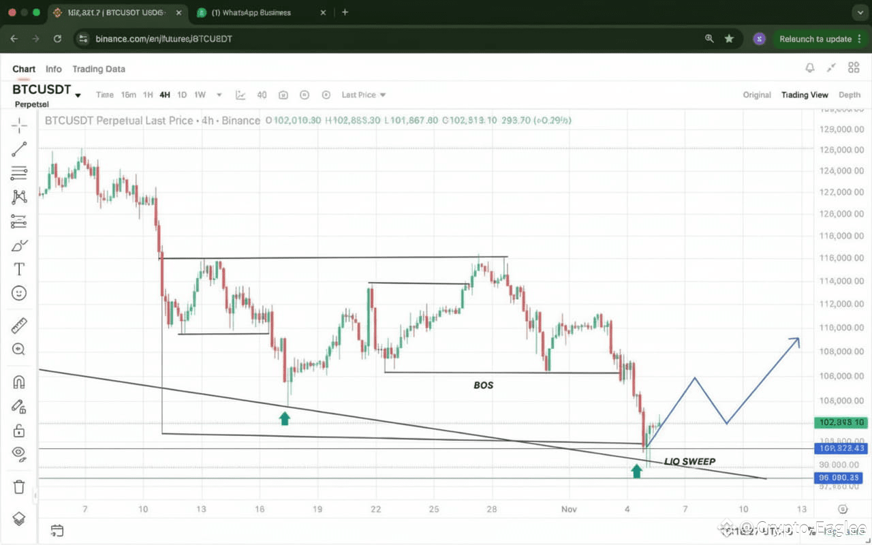Screen dimensions: 872x545
Task: Activate the ruler measure tool
Action: tap(19, 326)
